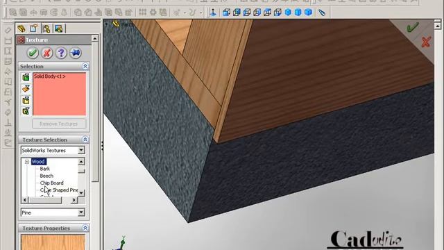Switch to the PropertyManager tab
This screenshot has height=250, width=444.
(x=34, y=28)
